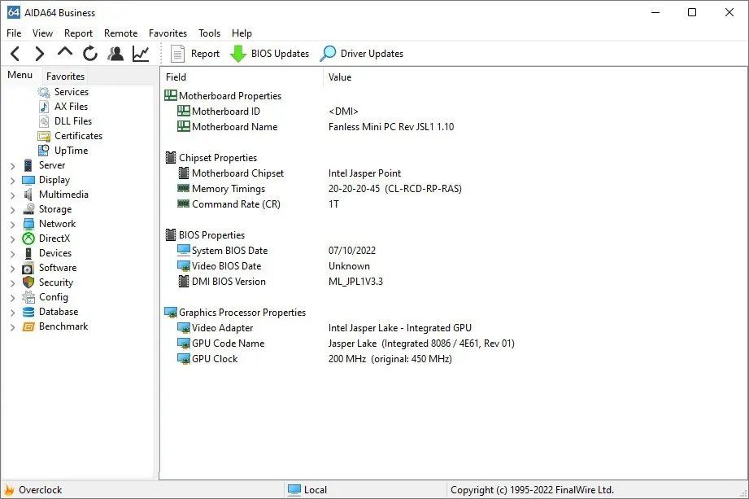Refresh the page using the toolbar Refresh icon
749x499 pixels.
click(90, 54)
